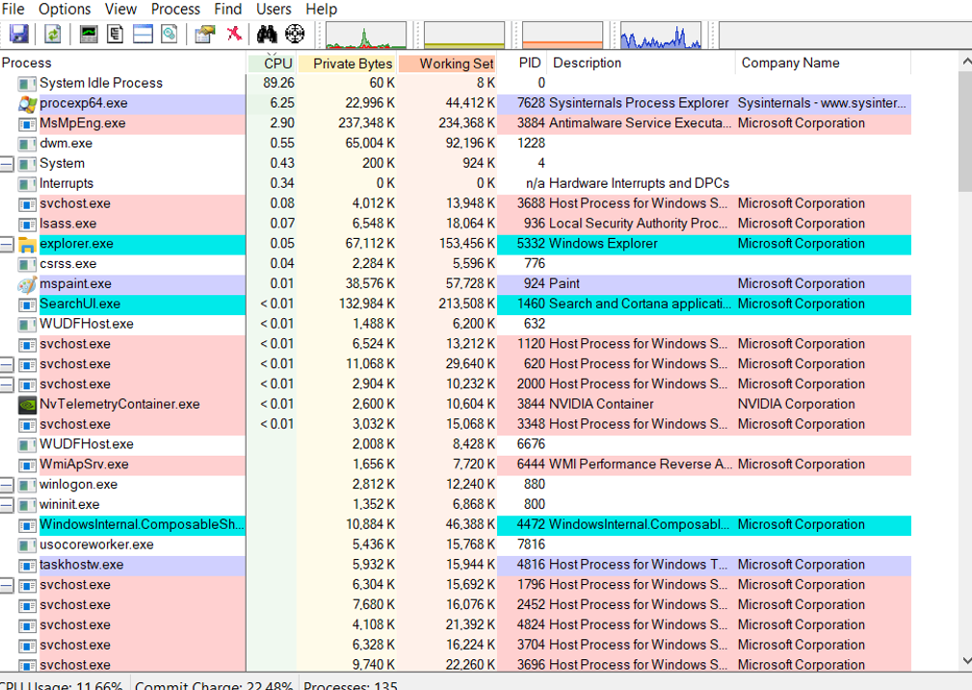This screenshot has height=690, width=972.
Task: Click the binoculars Find Handle icon
Action: (x=267, y=34)
